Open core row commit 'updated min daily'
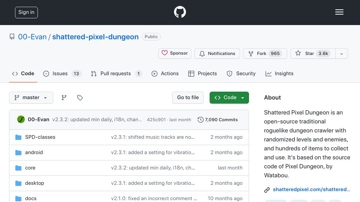360x202 pixels. coord(153,168)
